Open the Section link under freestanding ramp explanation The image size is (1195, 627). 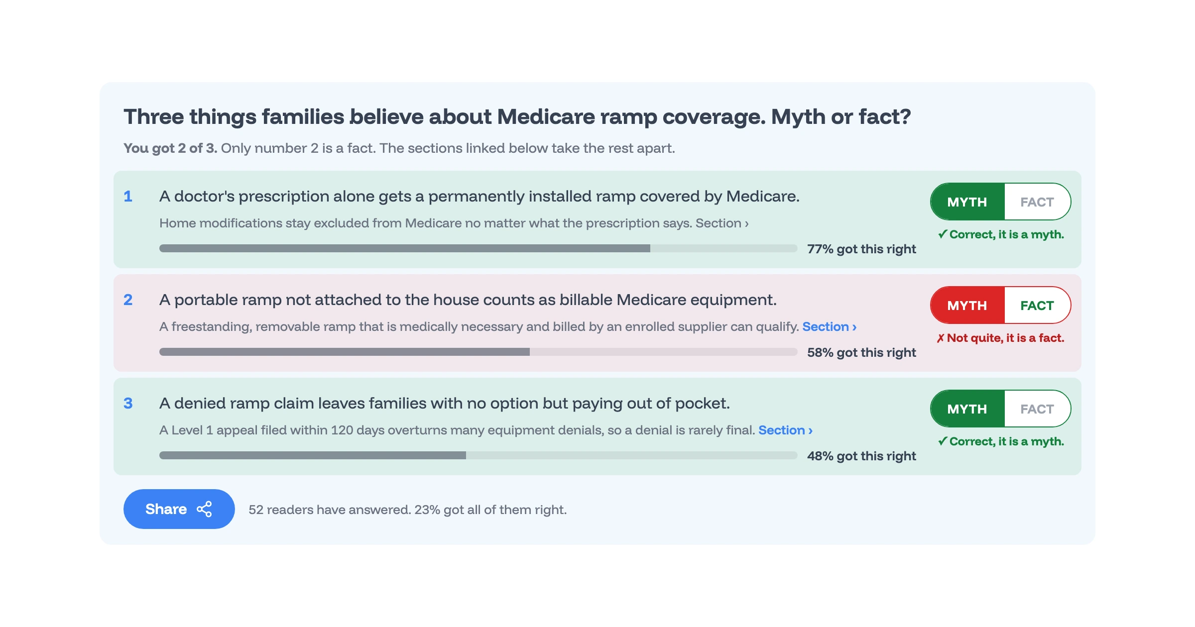(x=829, y=326)
